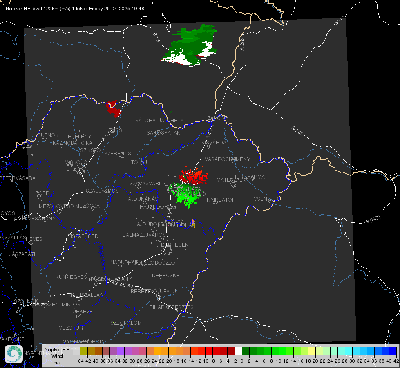Click the bright red echo north of Nyíregyháza
Screen dimensions: 400x368
click(194, 176)
